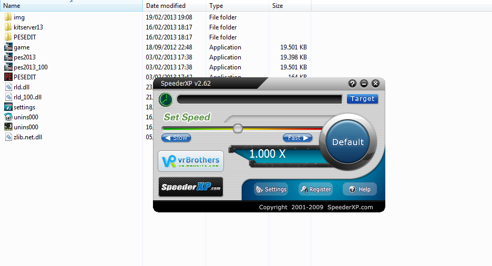Select the red PESEDIT application icon

click(x=8, y=77)
